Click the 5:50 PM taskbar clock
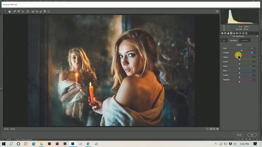This screenshot has height=147, width=262. 244,144
